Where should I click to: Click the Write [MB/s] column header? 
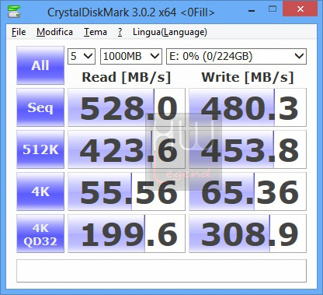point(248,77)
